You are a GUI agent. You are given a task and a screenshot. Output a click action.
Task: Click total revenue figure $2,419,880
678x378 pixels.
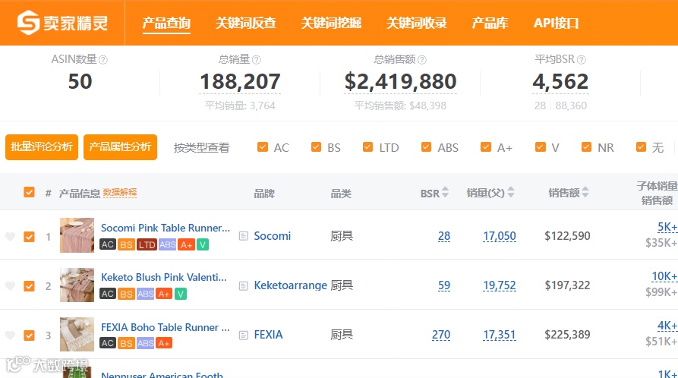click(400, 82)
